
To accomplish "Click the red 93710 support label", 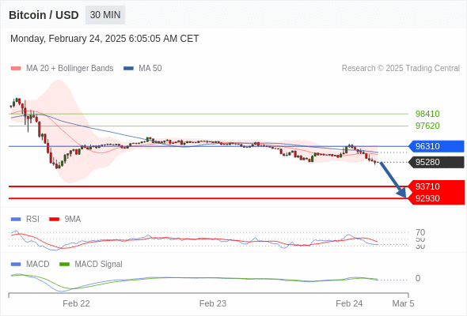I will [436, 186].
